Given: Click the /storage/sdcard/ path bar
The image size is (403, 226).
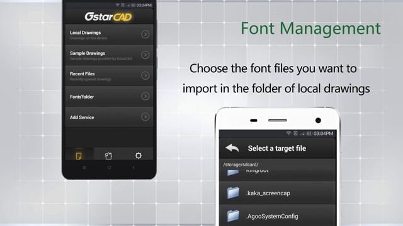Looking at the screenshot, I should coord(278,164).
